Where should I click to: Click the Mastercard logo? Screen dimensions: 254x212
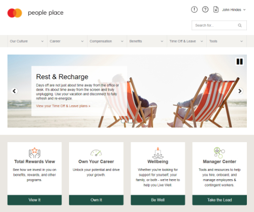[x=15, y=13]
